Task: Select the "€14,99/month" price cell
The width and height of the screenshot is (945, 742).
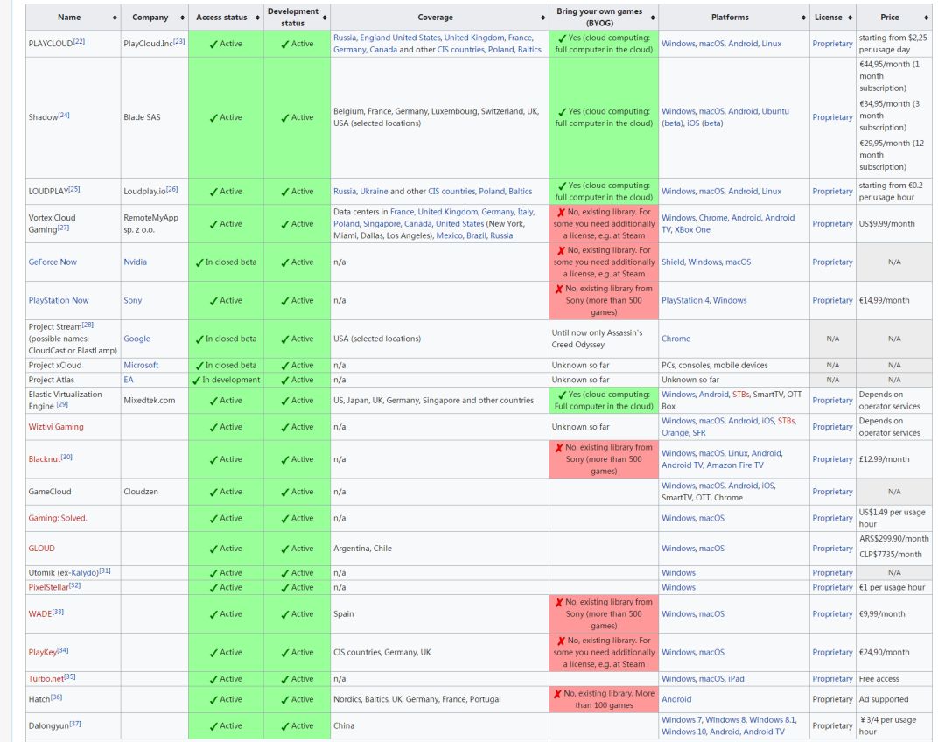Action: tap(893, 301)
